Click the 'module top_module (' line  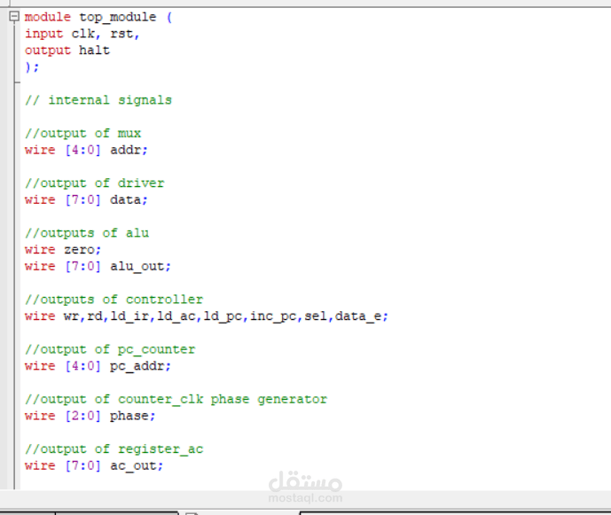pos(98,17)
